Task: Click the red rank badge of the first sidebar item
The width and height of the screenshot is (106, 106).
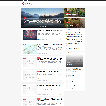Action: coord(67,33)
